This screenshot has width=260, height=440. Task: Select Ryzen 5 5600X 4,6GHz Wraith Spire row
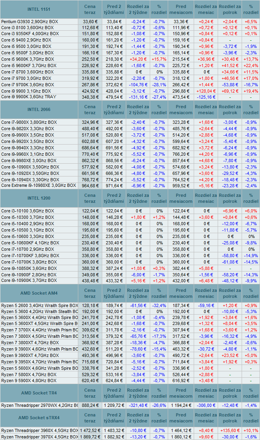click(39, 368)
